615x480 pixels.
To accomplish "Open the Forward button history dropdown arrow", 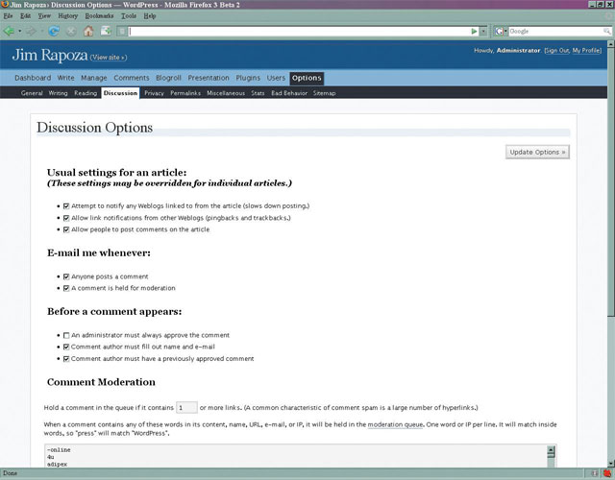I will click(42, 32).
